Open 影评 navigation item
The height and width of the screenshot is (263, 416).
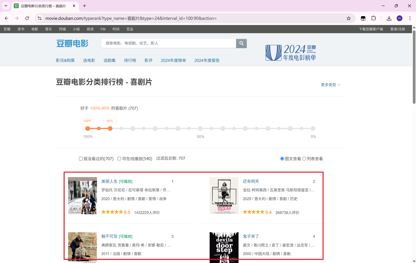[x=149, y=60]
